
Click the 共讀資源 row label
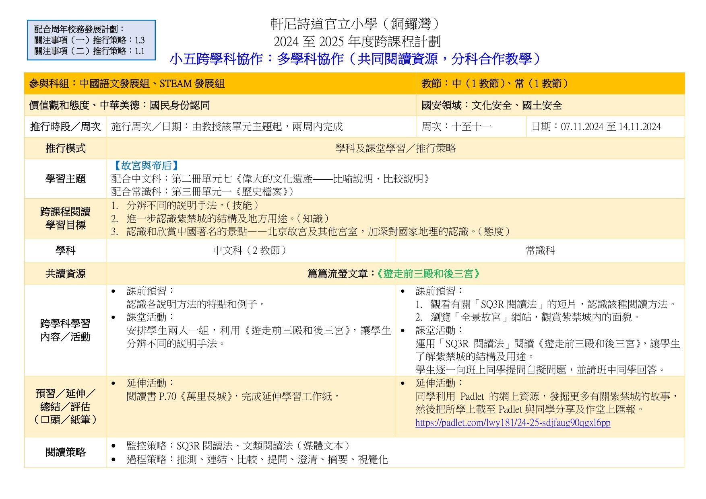click(65, 274)
